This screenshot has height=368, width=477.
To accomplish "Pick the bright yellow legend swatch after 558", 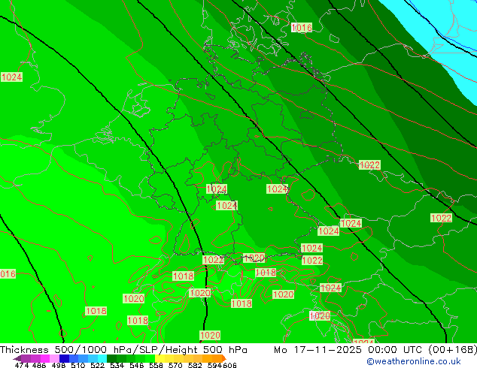I will [160, 358].
